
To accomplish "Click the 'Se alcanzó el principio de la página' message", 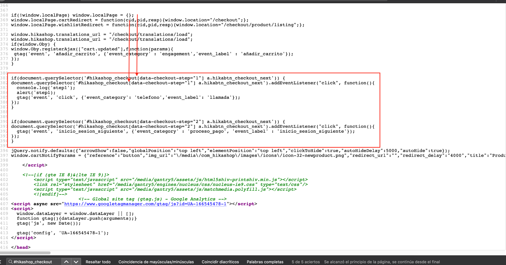I will [x=382, y=262].
